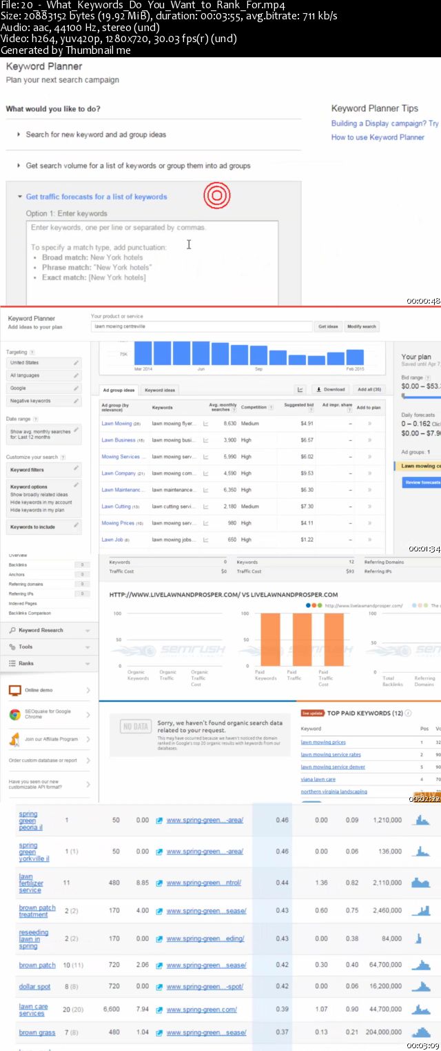Open Backlinks in SEMrush sidebar
This screenshot has height=1051, width=441.
19,564
